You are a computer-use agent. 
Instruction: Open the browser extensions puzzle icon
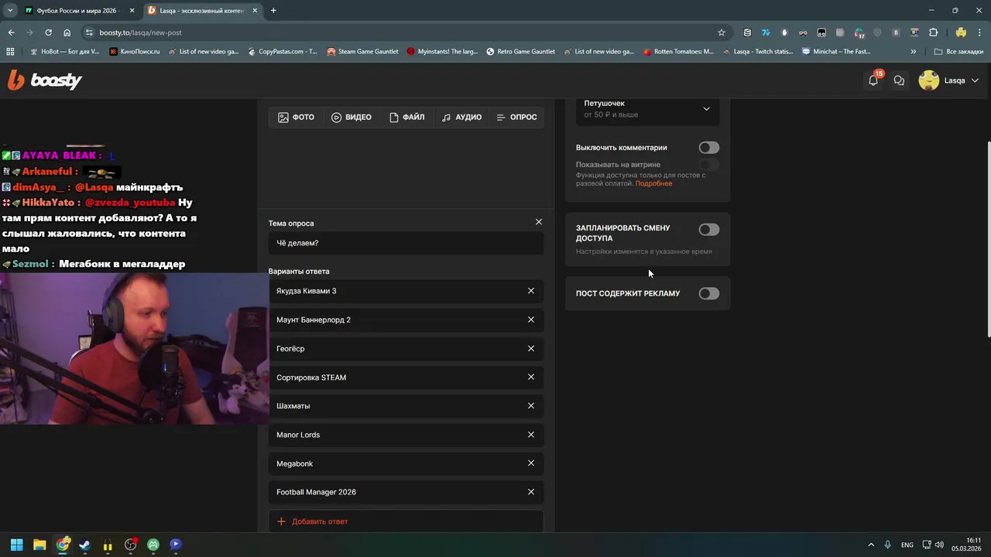pos(933,32)
